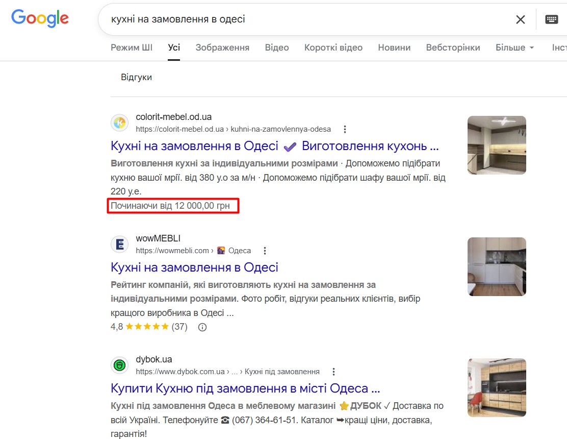Click the dybok.ua site name
The height and width of the screenshot is (439, 567).
153,359
